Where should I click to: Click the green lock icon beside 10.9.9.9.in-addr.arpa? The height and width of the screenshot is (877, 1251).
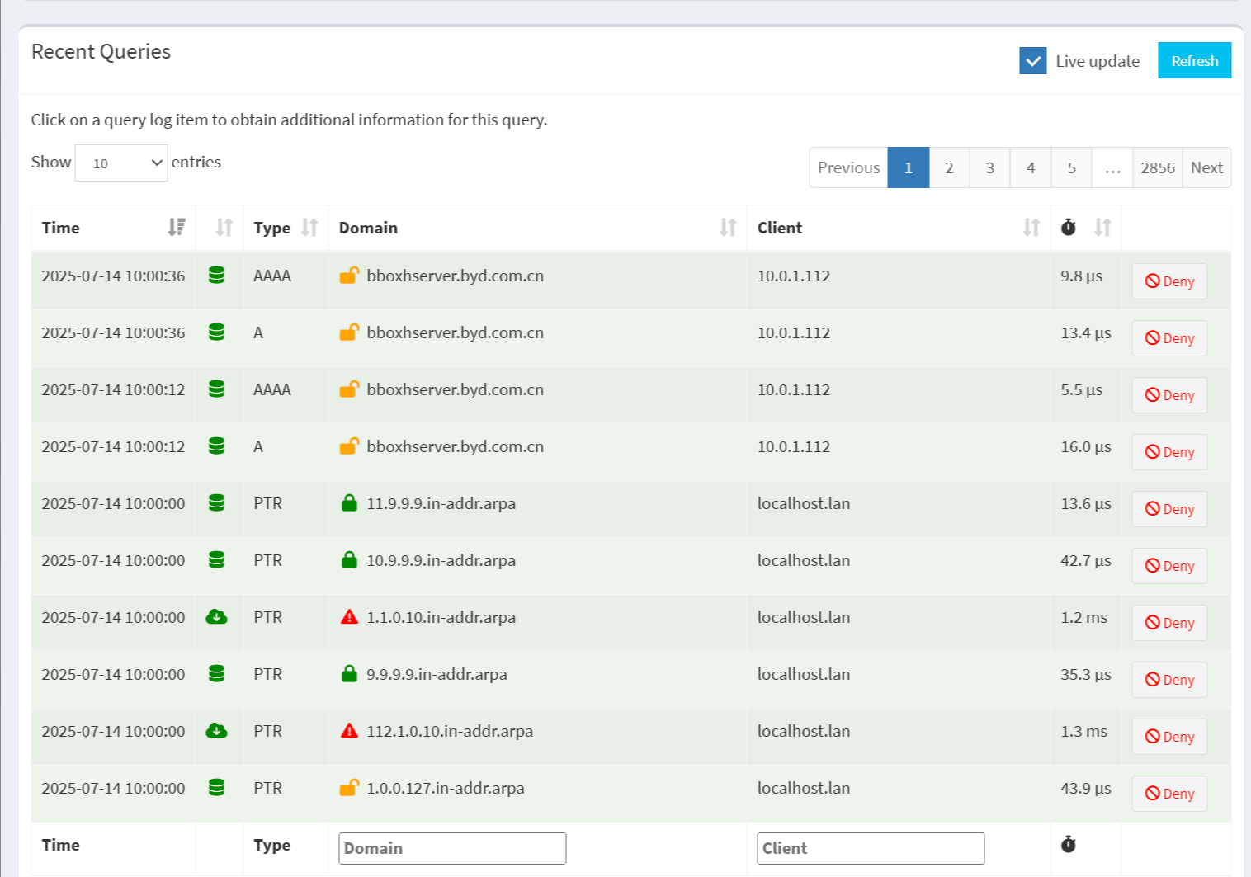coord(349,559)
